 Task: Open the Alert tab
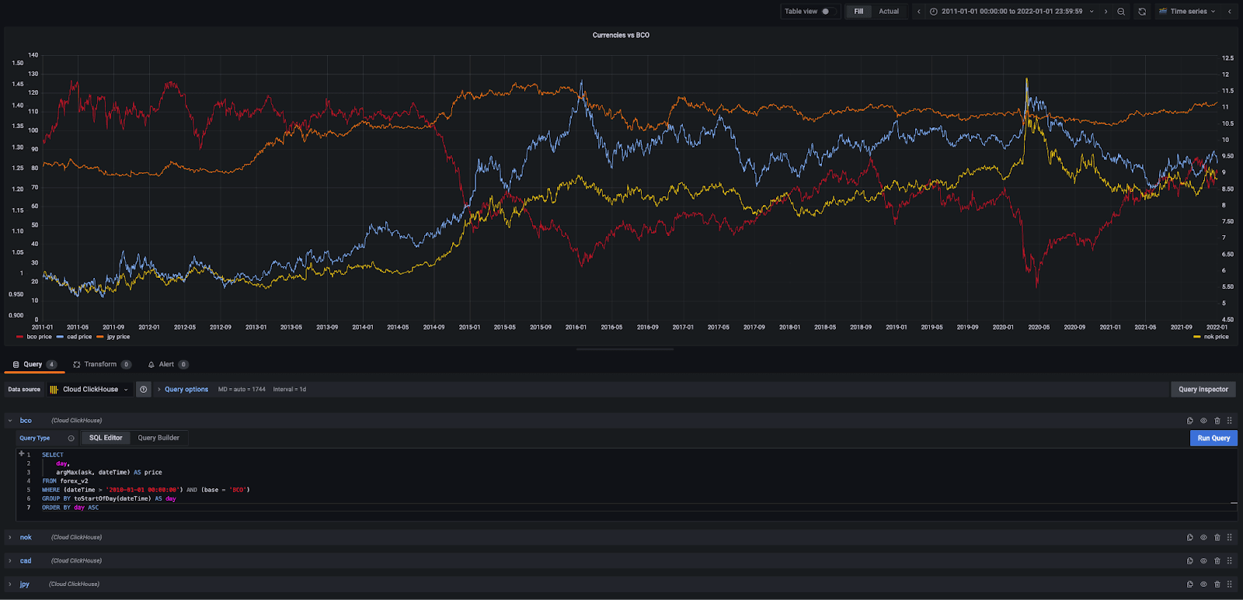click(x=166, y=364)
